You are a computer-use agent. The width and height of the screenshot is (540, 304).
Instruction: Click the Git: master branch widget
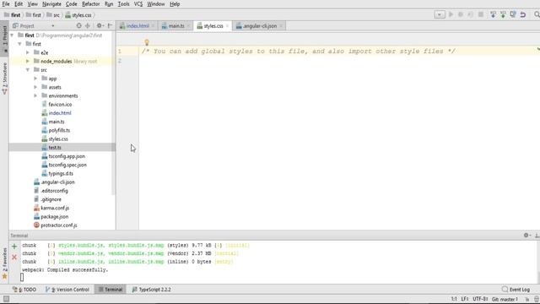[505, 299]
